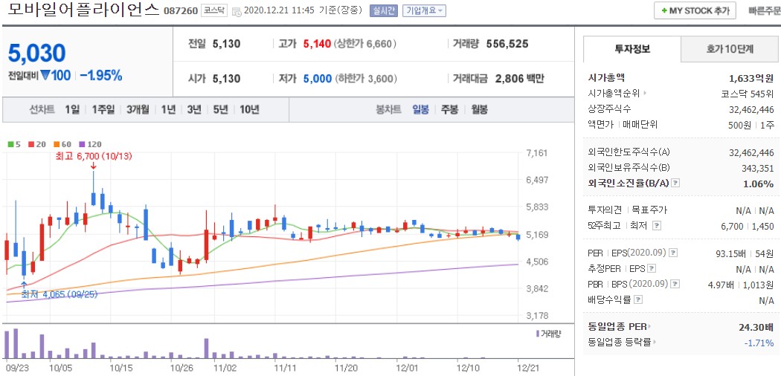Viewport: 781px width, 376px height.
Task: Open the 기업개요 dropdown
Action: (x=424, y=11)
